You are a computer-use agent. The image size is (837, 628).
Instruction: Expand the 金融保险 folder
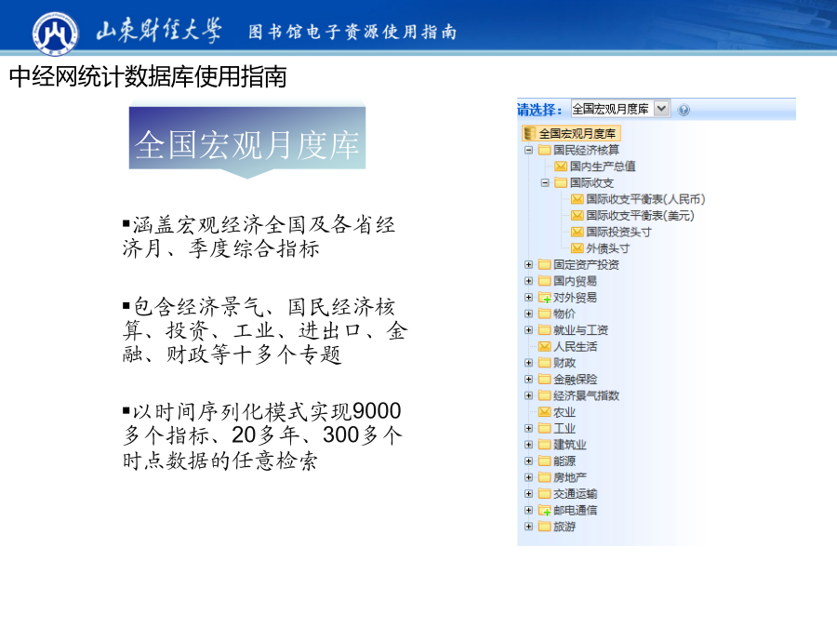click(x=528, y=380)
